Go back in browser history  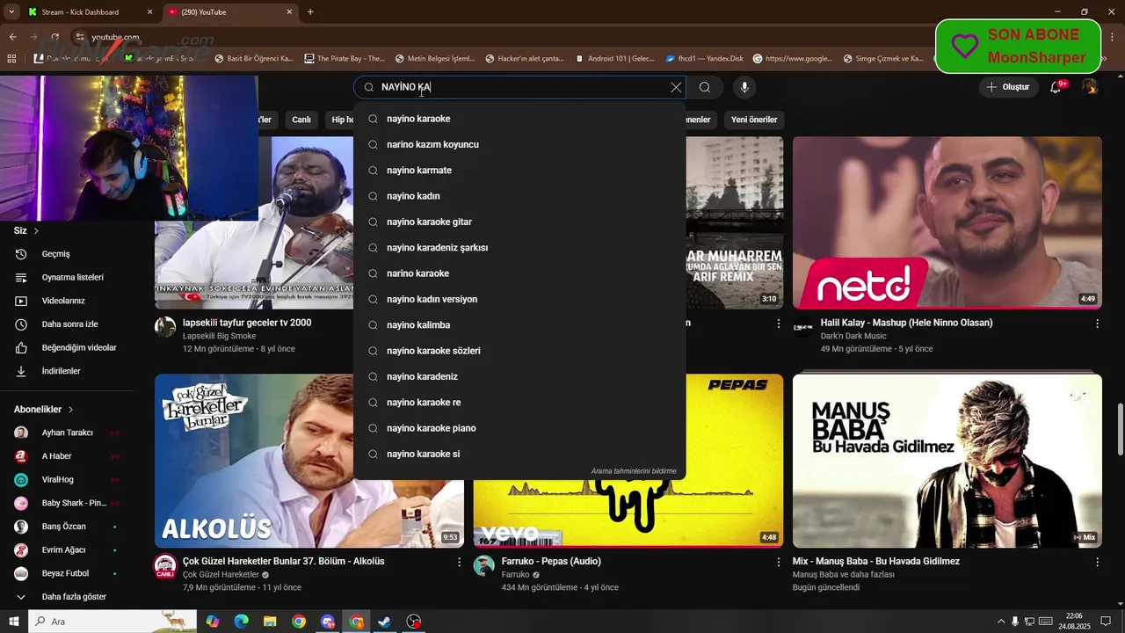[12, 37]
